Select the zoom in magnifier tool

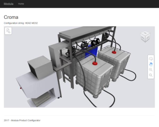151,69
